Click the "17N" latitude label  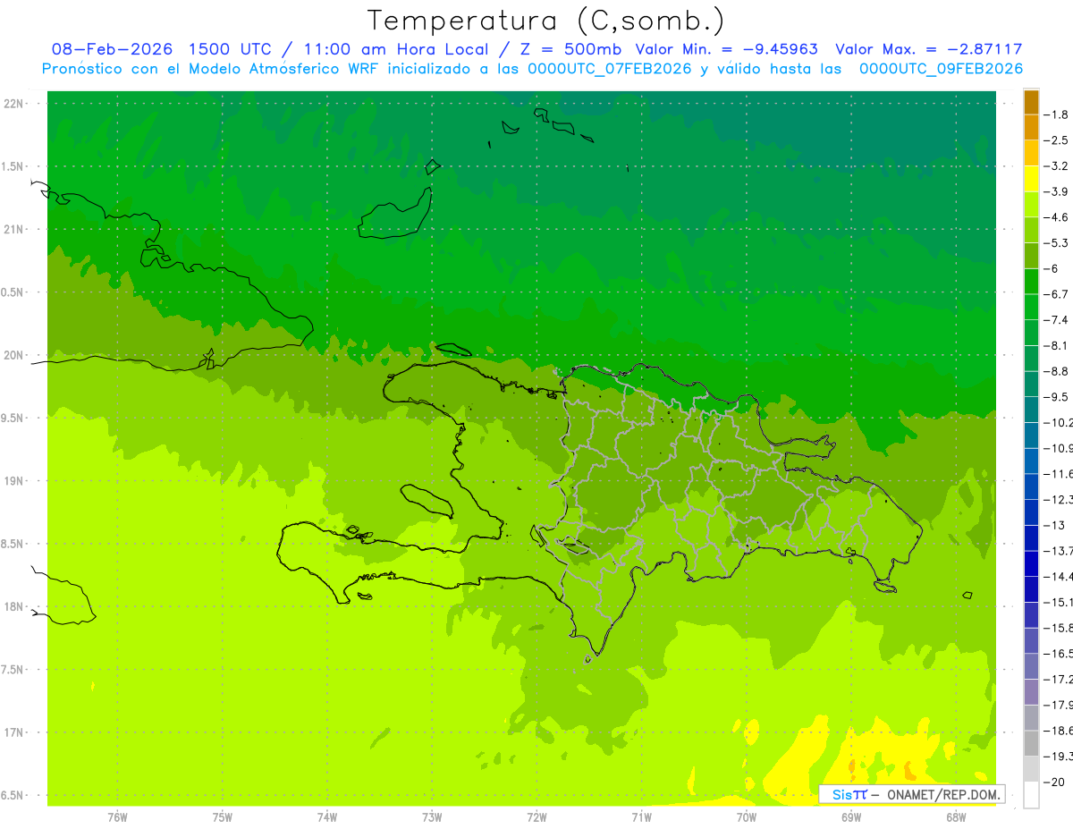pos(13,732)
